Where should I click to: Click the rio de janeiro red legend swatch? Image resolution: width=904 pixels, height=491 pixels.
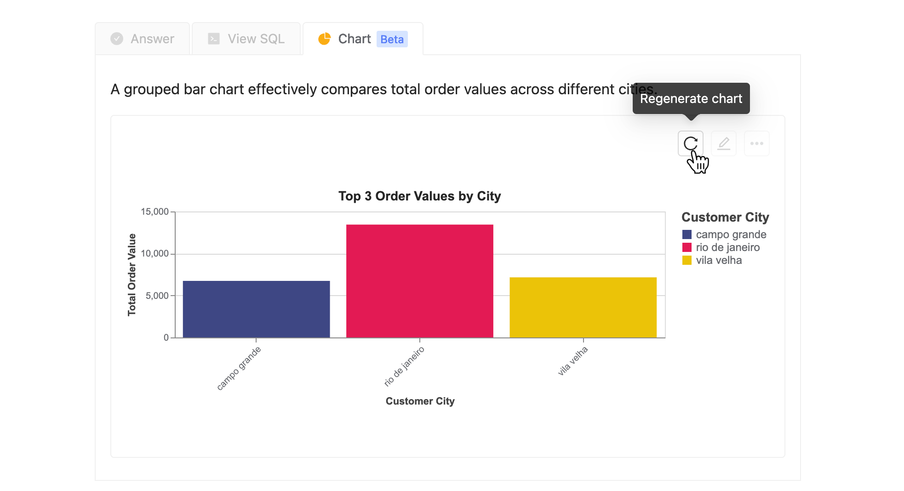(x=687, y=247)
